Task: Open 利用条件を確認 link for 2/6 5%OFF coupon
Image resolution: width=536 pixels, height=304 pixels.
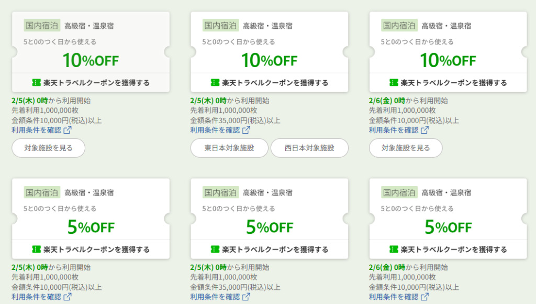Action: coord(394,297)
